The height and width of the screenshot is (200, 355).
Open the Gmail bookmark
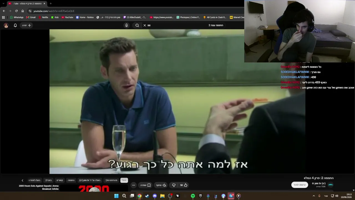[x=31, y=17]
